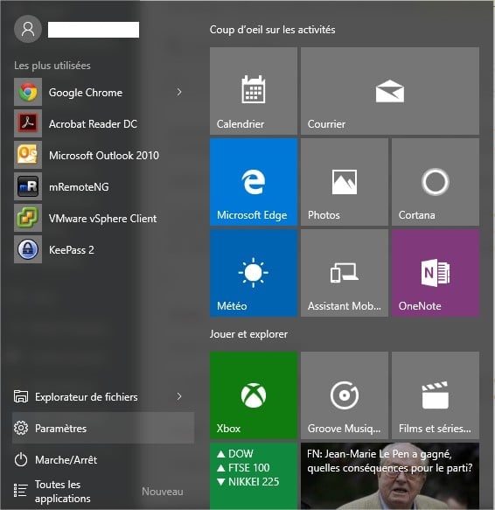The image size is (495, 510).
Task: Launch the Microsoft Edge tile
Action: pos(254,182)
